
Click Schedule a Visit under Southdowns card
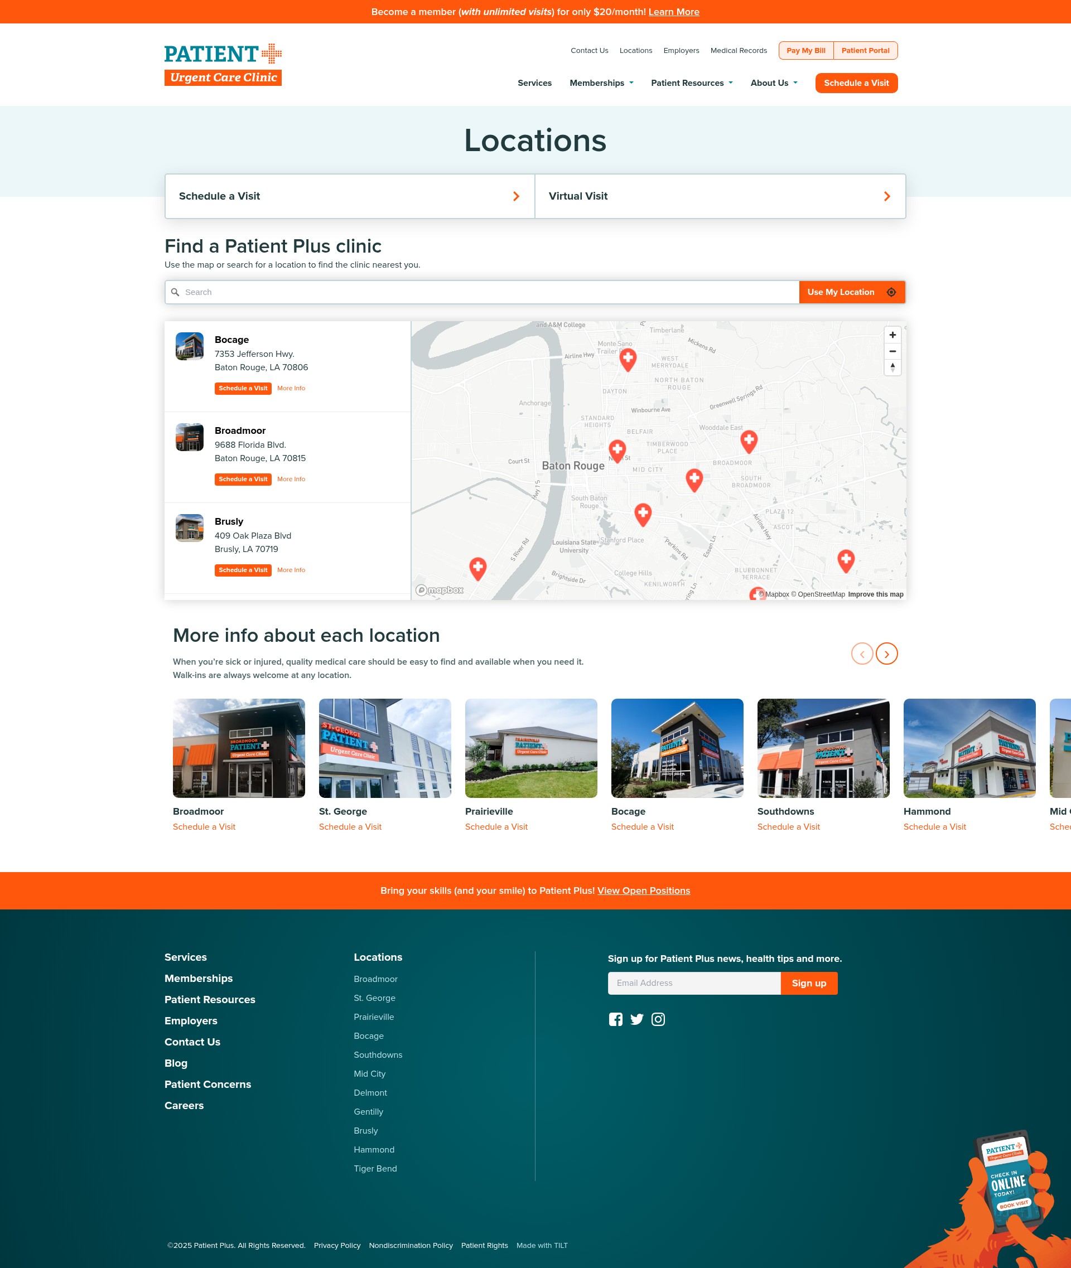[788, 827]
